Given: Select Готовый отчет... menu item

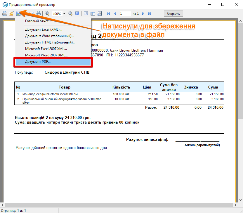Looking at the screenshot, I should point(53,21).
